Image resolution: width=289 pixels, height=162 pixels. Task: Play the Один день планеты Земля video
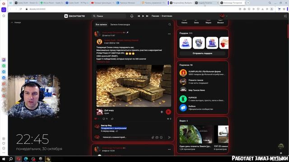196,134
